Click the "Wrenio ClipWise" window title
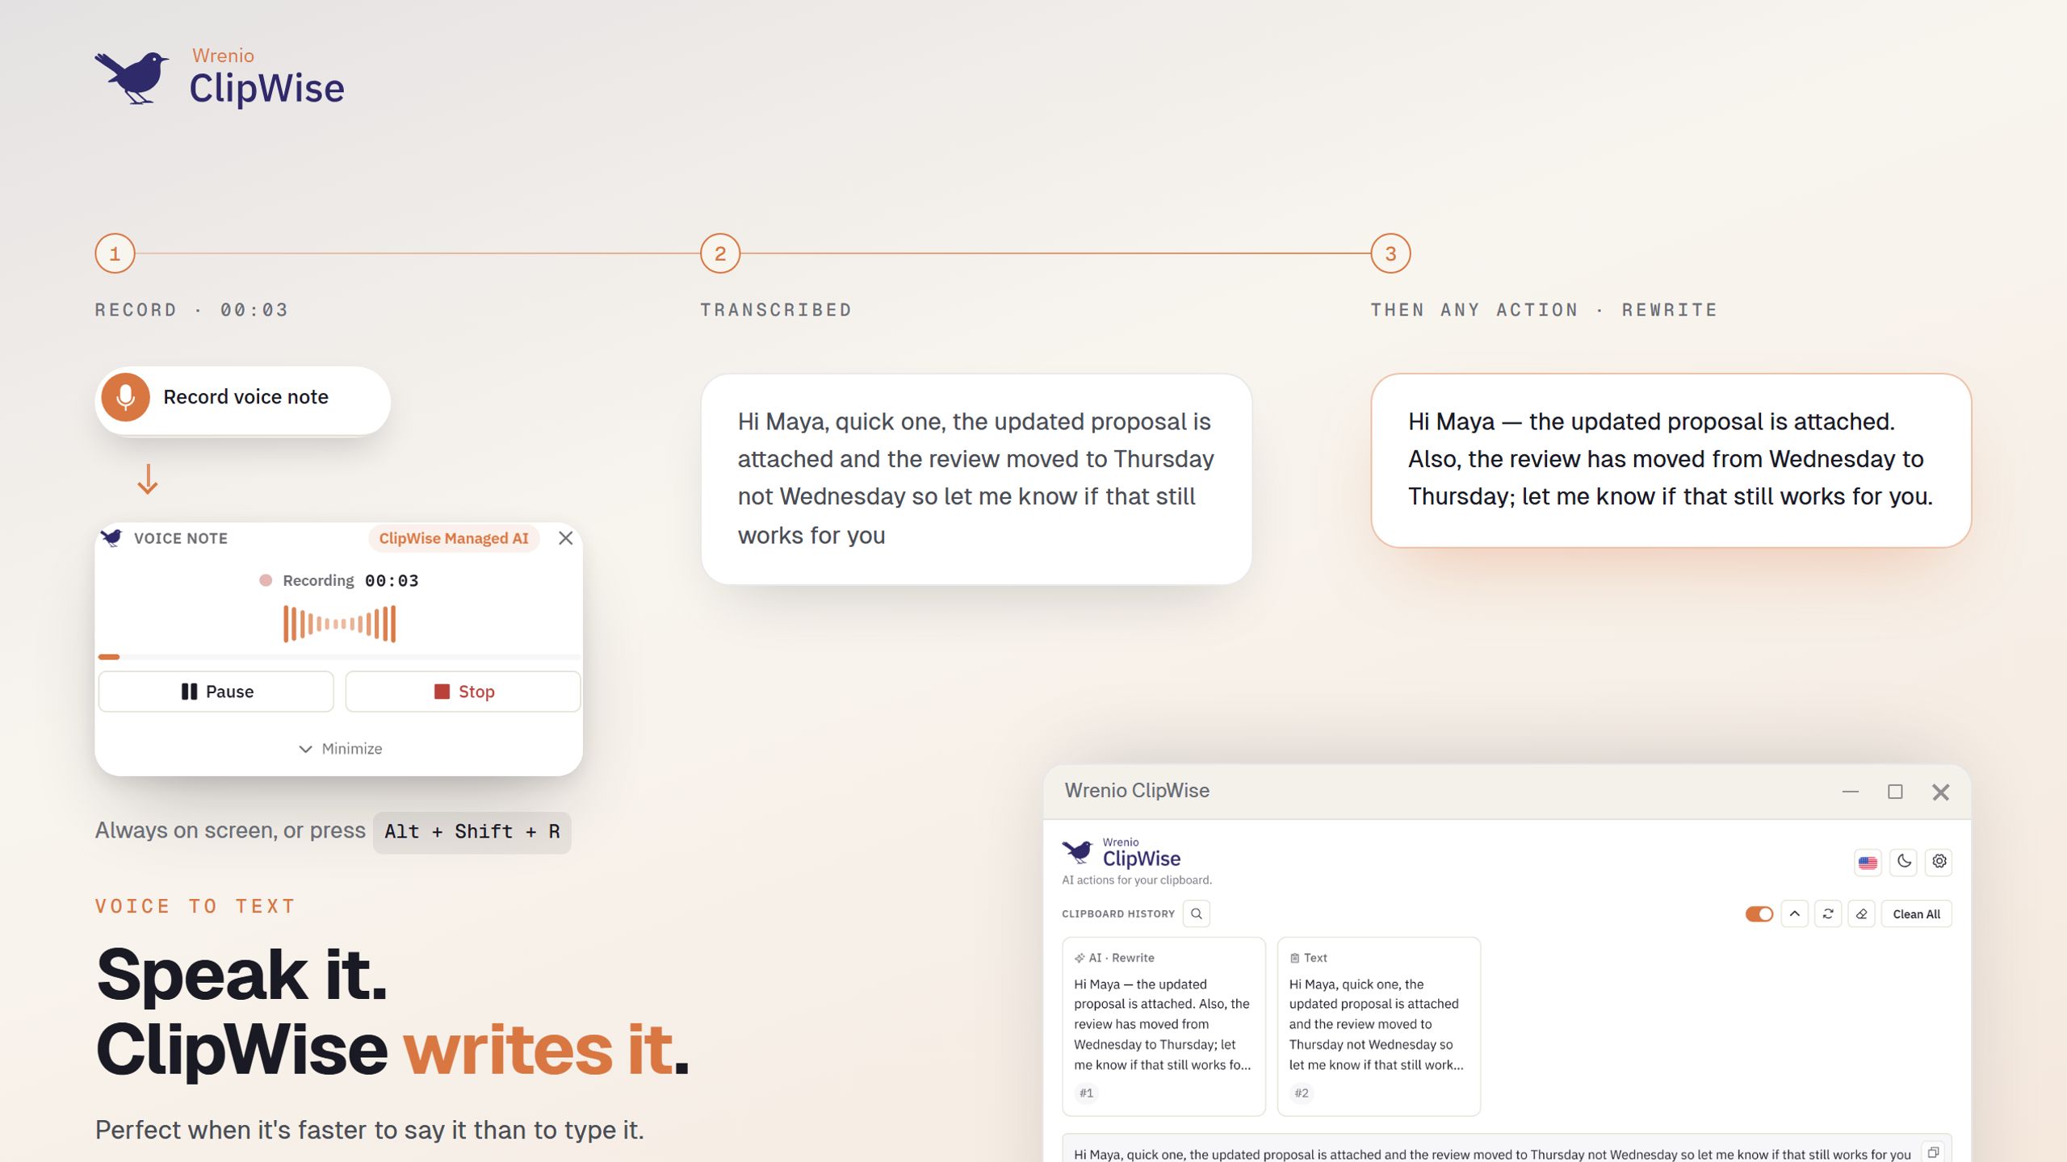The image size is (2067, 1162). click(x=1137, y=791)
